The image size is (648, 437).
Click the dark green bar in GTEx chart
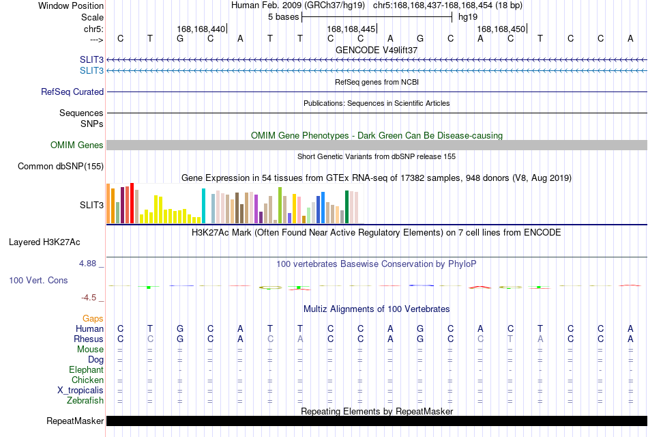(x=347, y=207)
